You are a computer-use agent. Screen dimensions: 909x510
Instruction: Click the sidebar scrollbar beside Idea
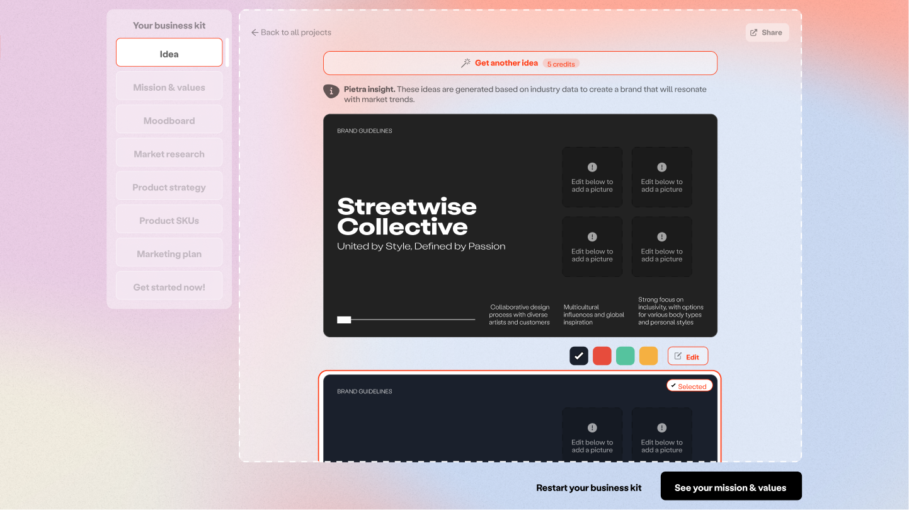pos(227,52)
